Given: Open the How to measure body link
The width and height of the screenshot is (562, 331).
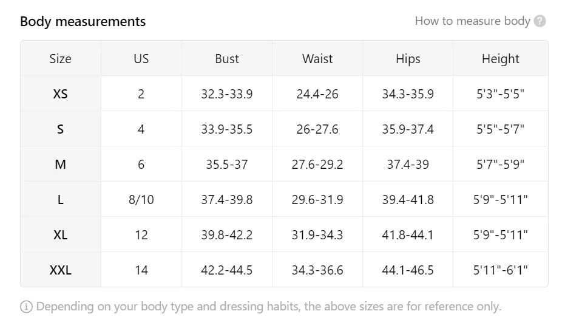Looking at the screenshot, I should 472,21.
